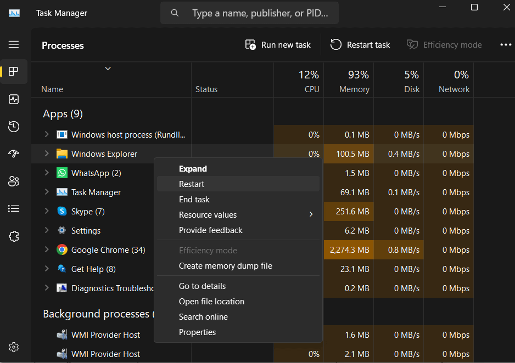Open Startup apps page in sidebar
This screenshot has width=515, height=363.
14,154
